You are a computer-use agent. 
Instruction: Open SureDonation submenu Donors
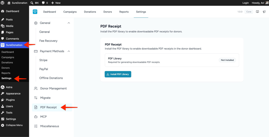6,68
